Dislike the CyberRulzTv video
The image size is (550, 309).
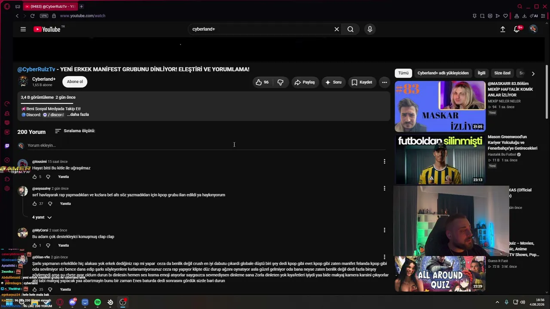pyautogui.click(x=281, y=82)
